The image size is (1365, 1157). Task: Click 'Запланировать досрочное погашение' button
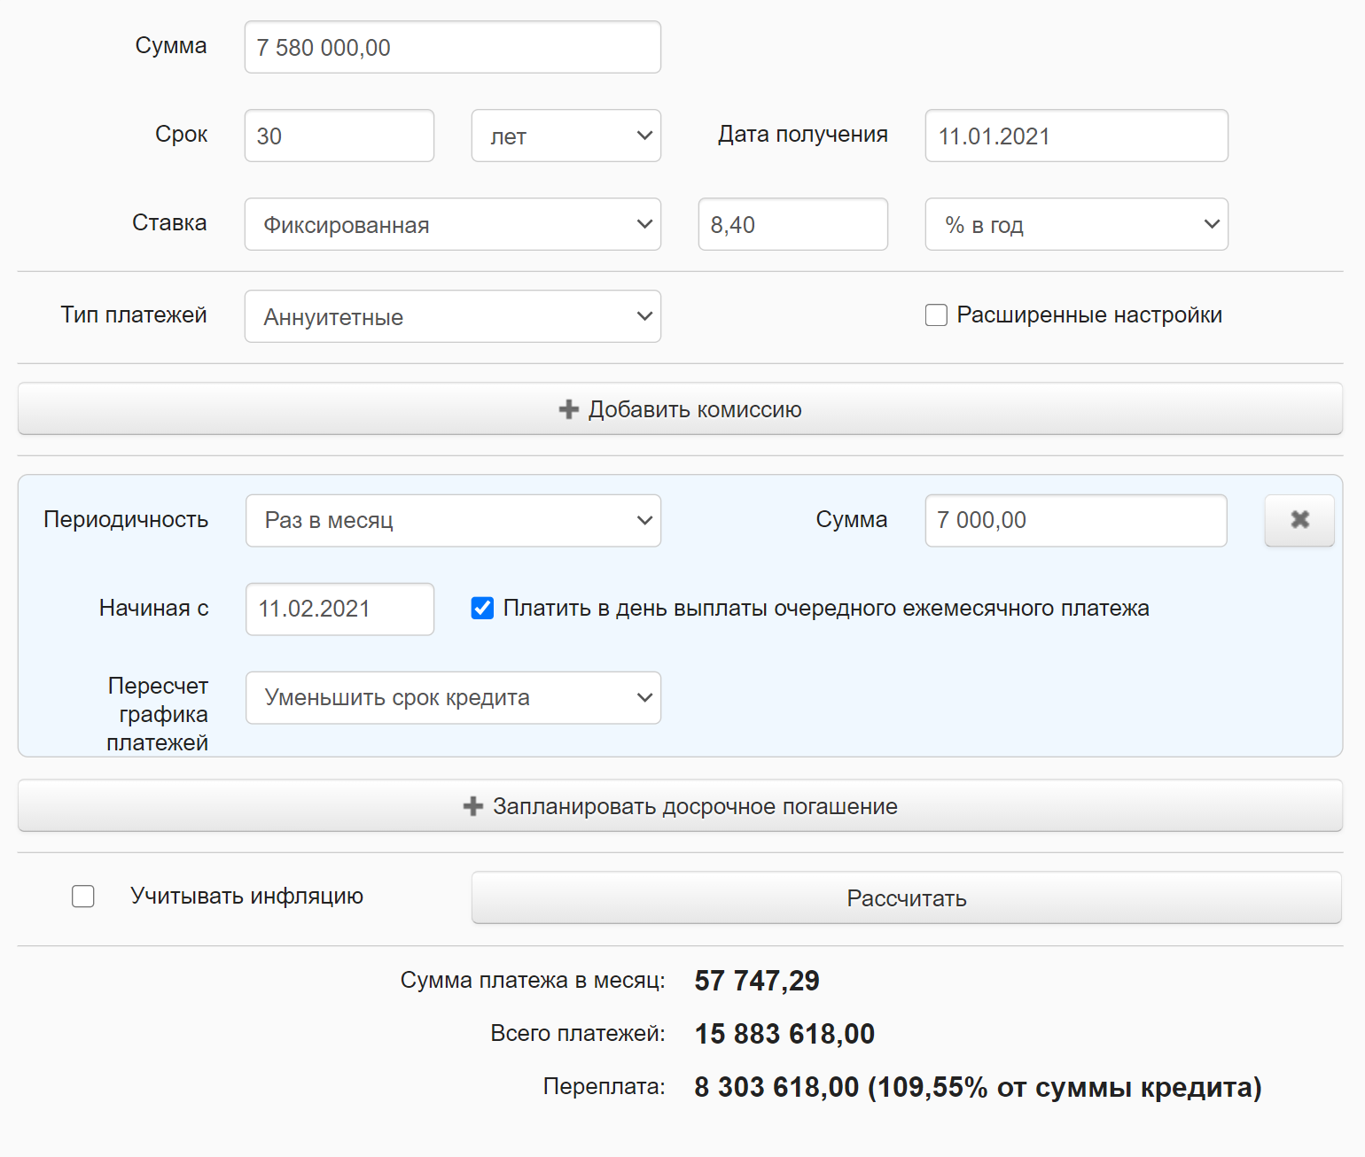(x=680, y=805)
